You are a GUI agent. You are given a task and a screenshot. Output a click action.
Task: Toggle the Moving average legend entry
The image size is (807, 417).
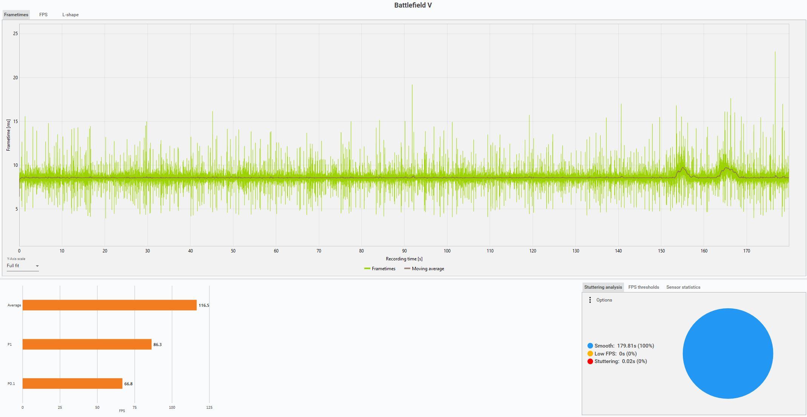(x=424, y=269)
